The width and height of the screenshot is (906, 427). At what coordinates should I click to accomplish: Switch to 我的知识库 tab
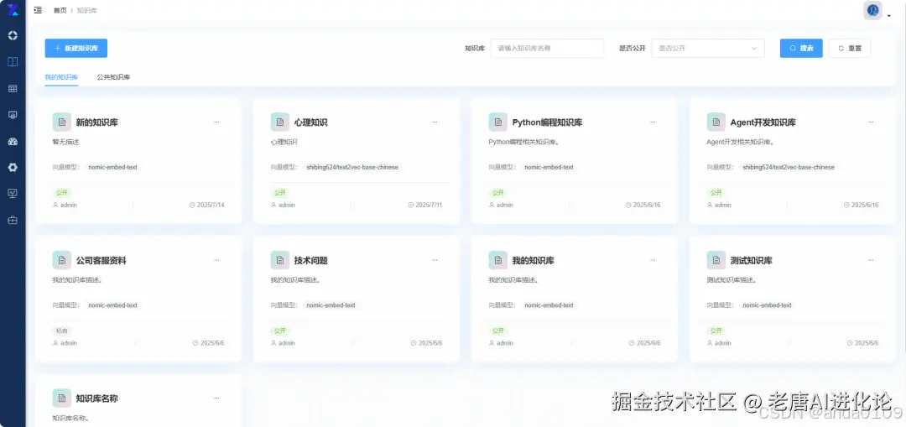[61, 77]
